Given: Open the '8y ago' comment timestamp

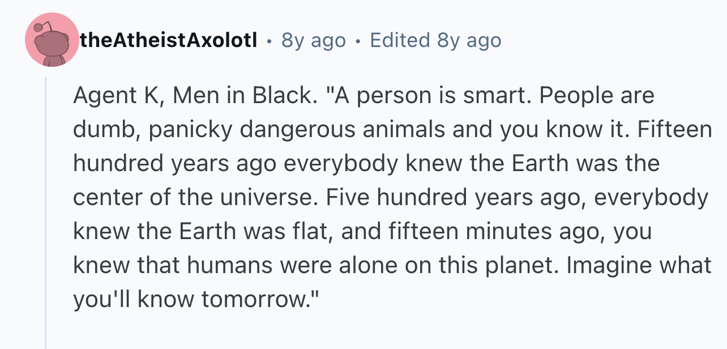Looking at the screenshot, I should (x=313, y=40).
